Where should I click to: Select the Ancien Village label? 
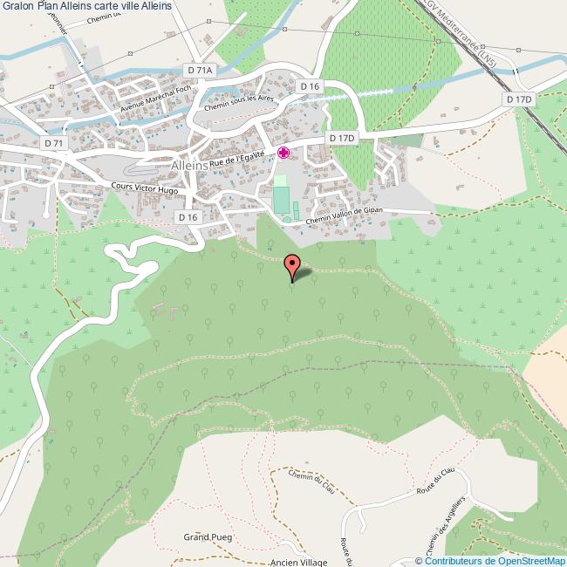(298, 562)
